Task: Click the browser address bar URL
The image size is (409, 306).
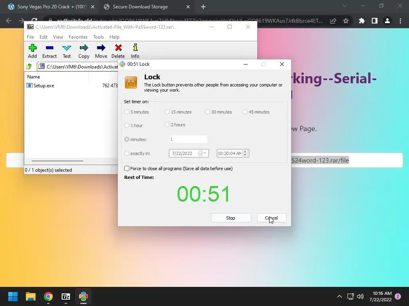Action: click(x=189, y=21)
